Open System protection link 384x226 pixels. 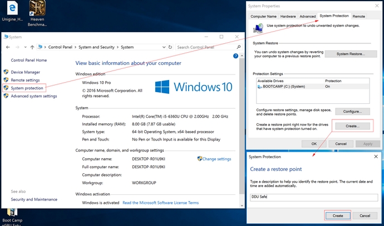tap(27, 88)
